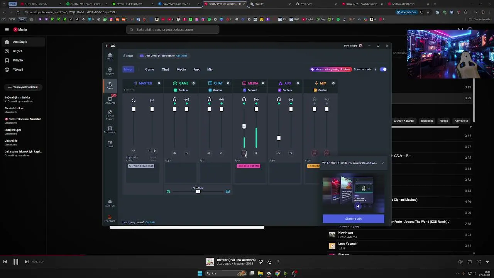Open the more options menu for Breathe
This screenshot has width=494, height=278.
pyautogui.click(x=278, y=262)
